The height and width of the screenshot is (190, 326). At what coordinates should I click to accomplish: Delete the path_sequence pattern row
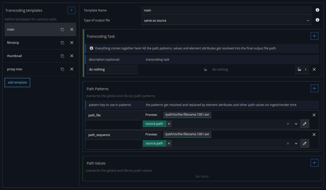tap(314, 134)
